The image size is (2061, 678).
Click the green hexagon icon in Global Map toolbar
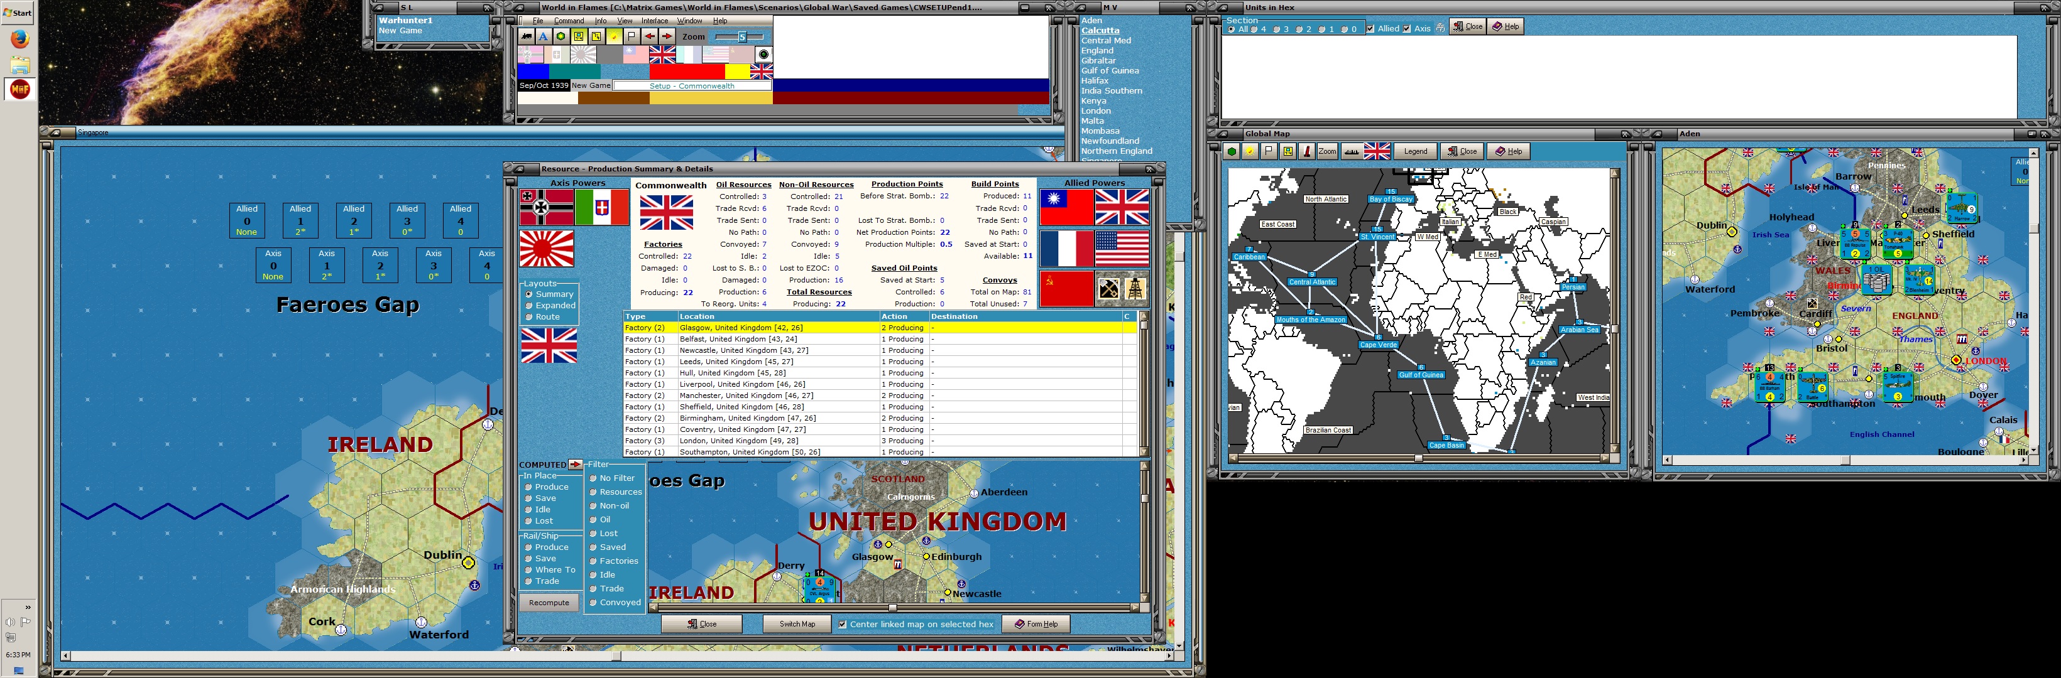pos(1232,151)
